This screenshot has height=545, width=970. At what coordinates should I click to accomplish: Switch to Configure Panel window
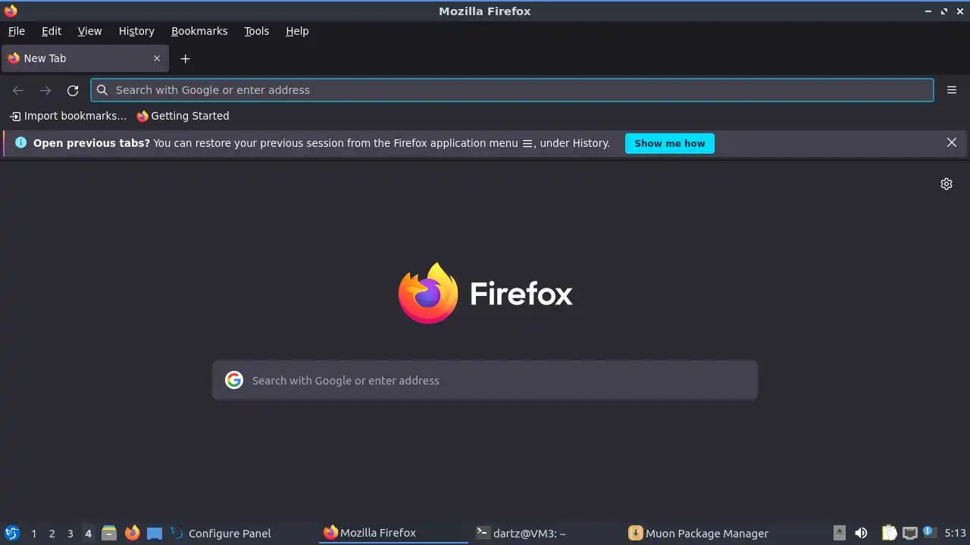click(241, 533)
